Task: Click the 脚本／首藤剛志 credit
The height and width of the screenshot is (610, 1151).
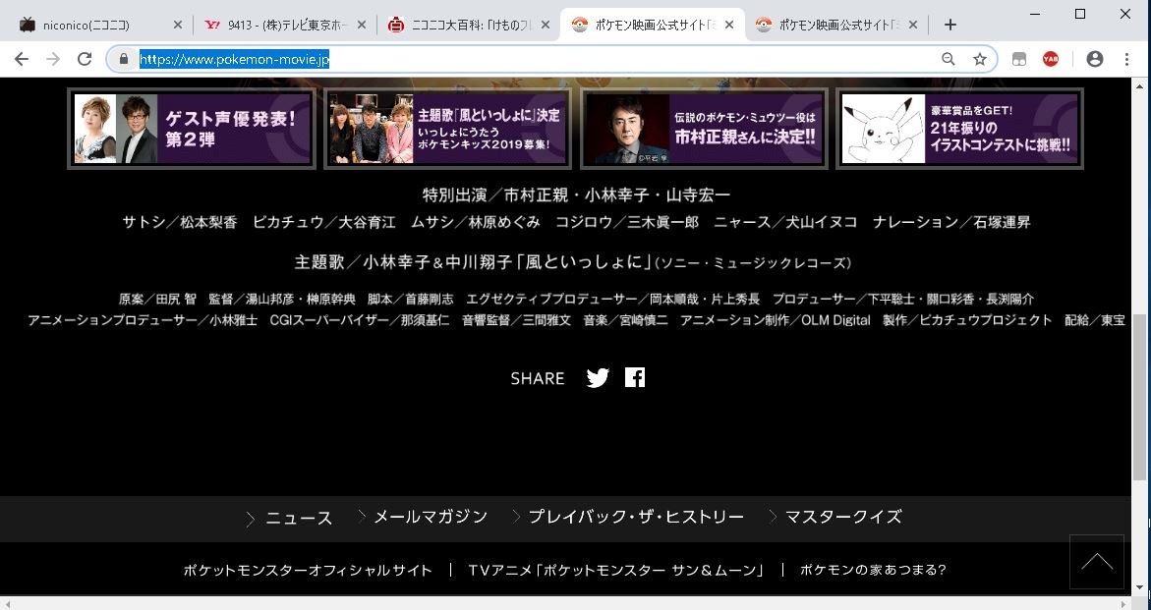Action: (411, 300)
